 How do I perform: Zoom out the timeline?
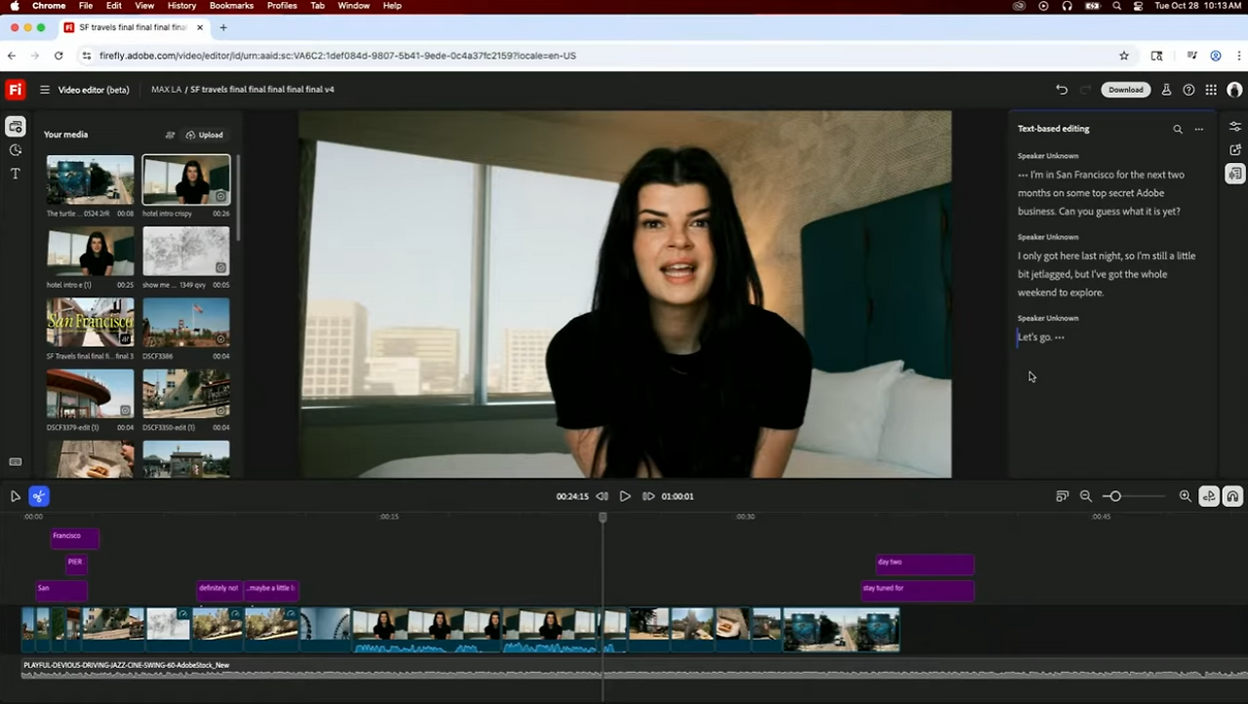[x=1086, y=496]
